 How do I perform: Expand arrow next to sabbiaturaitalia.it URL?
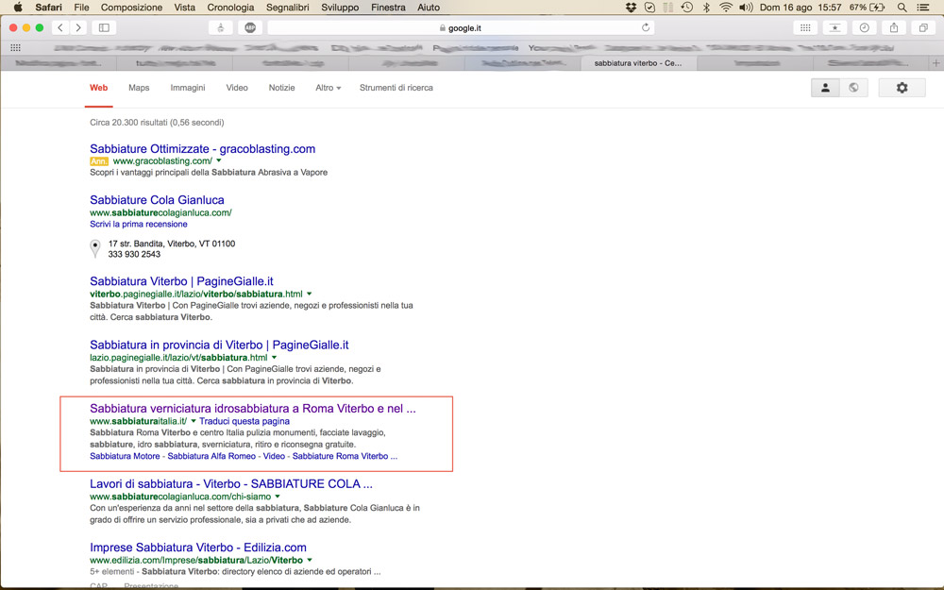[x=194, y=421]
